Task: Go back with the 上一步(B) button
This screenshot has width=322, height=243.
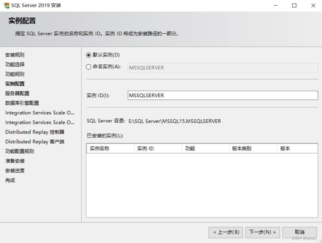Action: (226, 232)
